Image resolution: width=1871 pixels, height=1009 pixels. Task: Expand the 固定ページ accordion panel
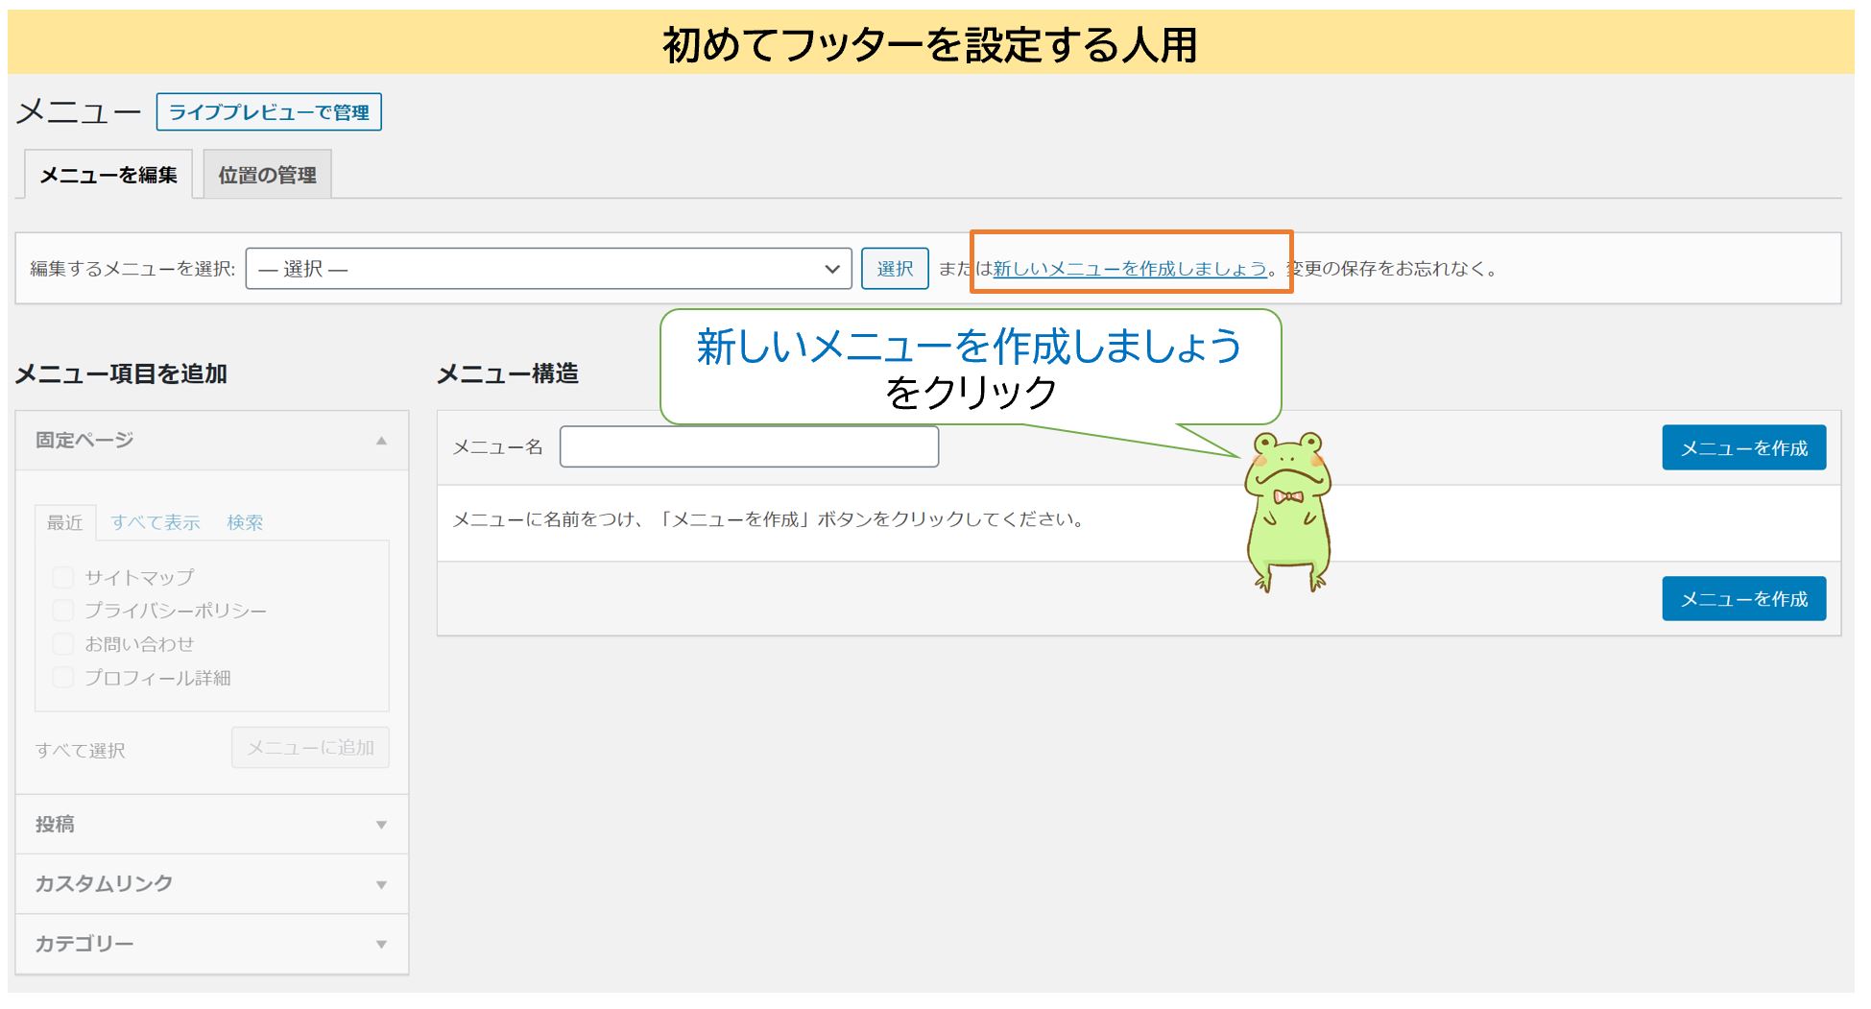click(x=210, y=442)
